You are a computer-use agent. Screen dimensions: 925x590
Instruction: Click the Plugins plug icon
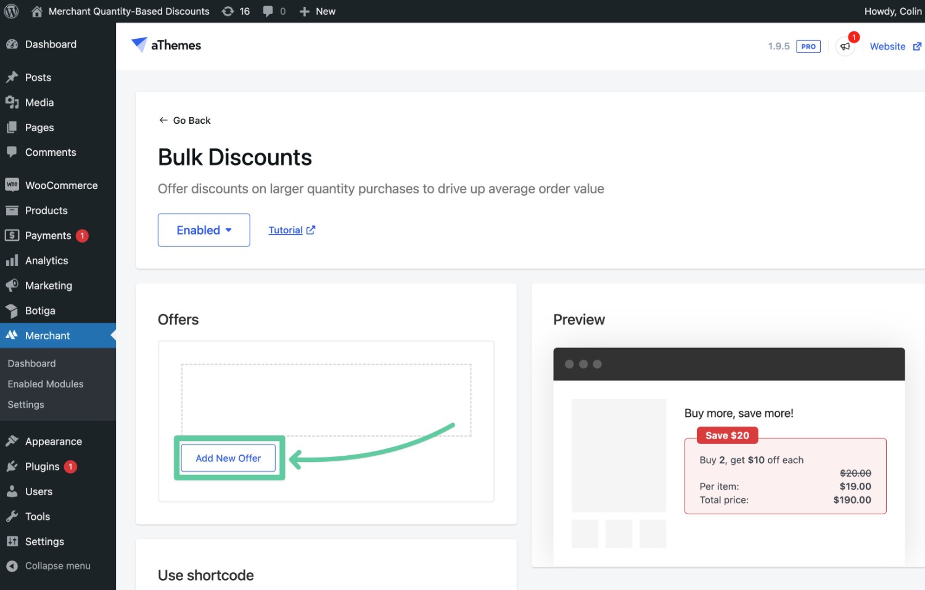point(12,467)
